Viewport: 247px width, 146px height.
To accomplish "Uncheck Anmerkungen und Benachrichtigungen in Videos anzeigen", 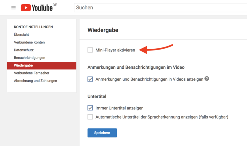I will 90,79.
